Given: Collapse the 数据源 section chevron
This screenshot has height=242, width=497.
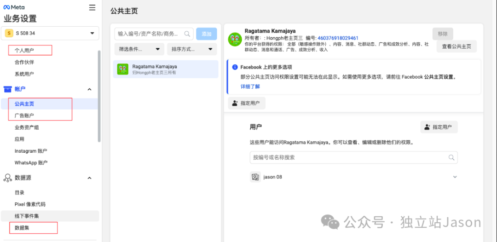Looking at the screenshot, I should (x=89, y=178).
